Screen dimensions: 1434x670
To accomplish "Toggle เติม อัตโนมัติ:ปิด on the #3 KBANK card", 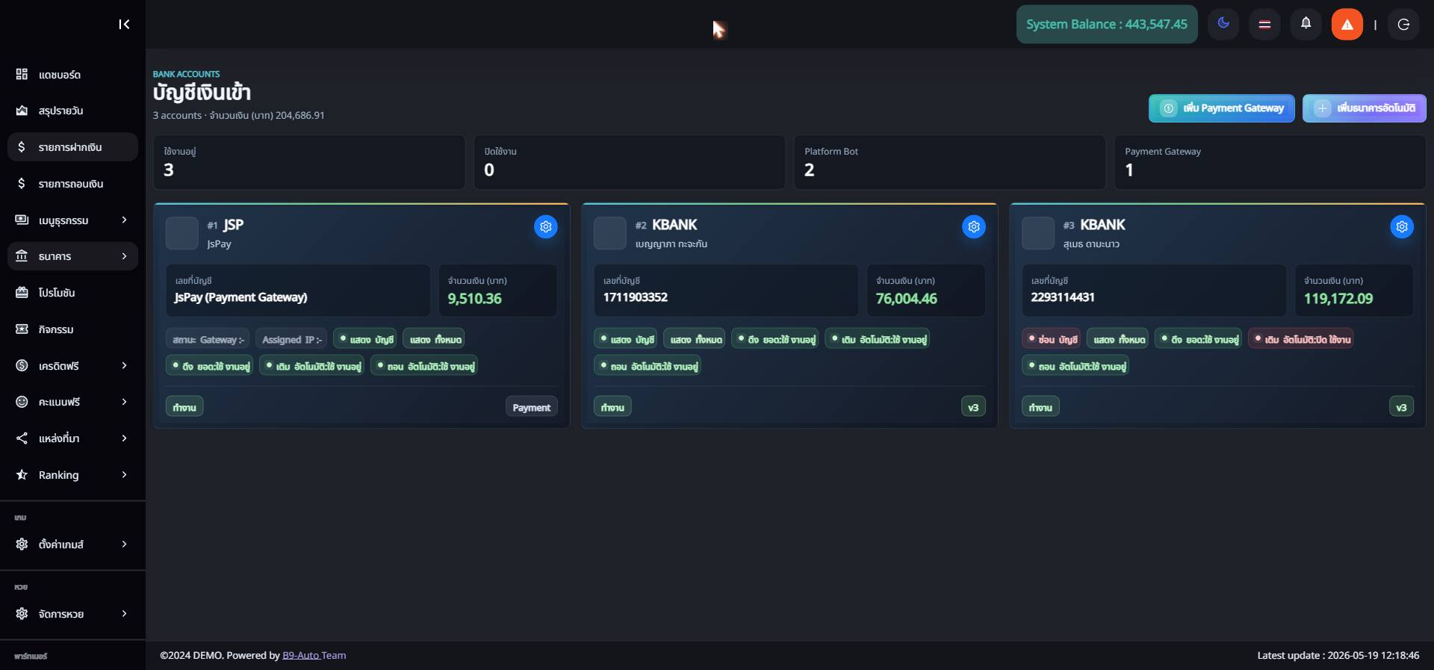I will [x=1300, y=339].
